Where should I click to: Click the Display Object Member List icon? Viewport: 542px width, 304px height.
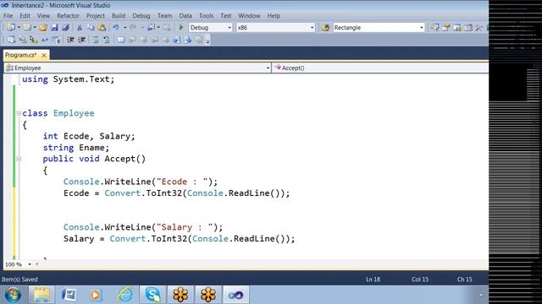click(11, 40)
